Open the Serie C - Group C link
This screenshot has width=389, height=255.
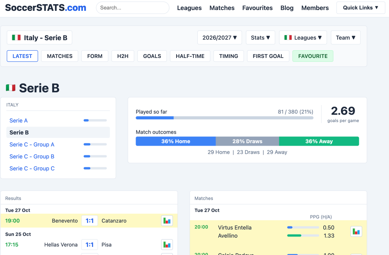point(32,168)
